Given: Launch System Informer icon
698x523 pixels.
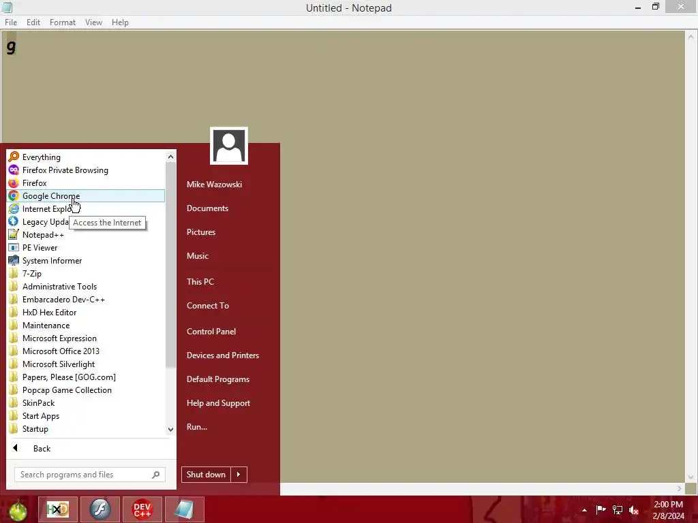Looking at the screenshot, I should point(14,260).
